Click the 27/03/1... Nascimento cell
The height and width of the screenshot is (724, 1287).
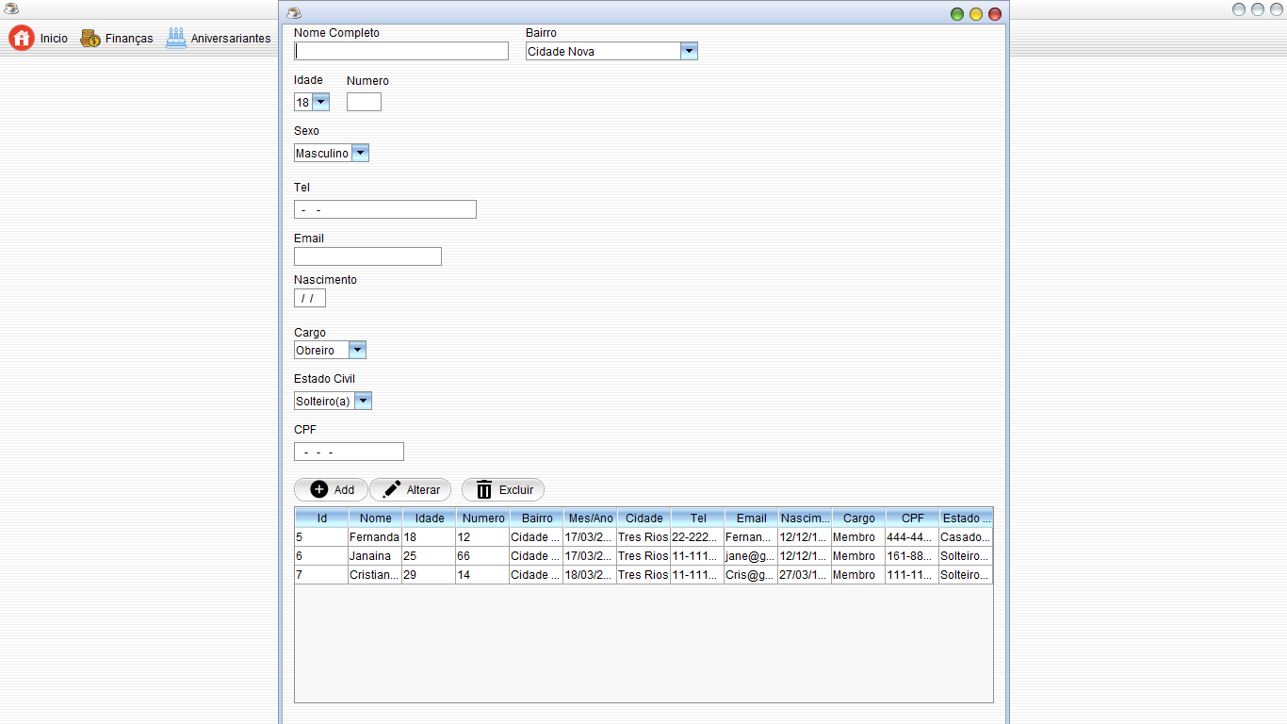coord(806,575)
